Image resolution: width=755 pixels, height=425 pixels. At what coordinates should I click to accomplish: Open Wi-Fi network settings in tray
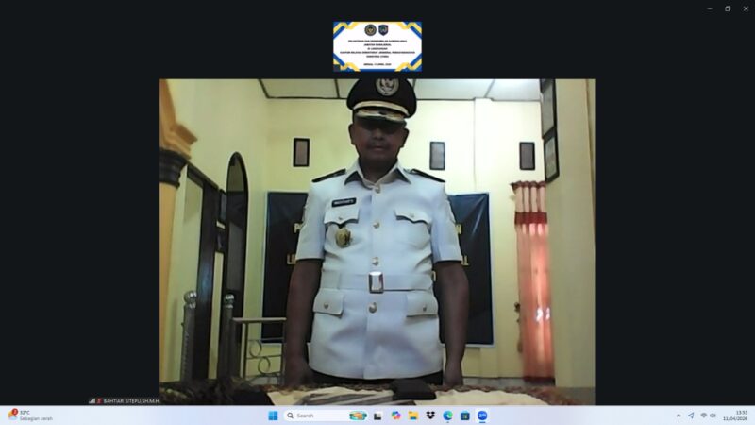click(x=703, y=416)
